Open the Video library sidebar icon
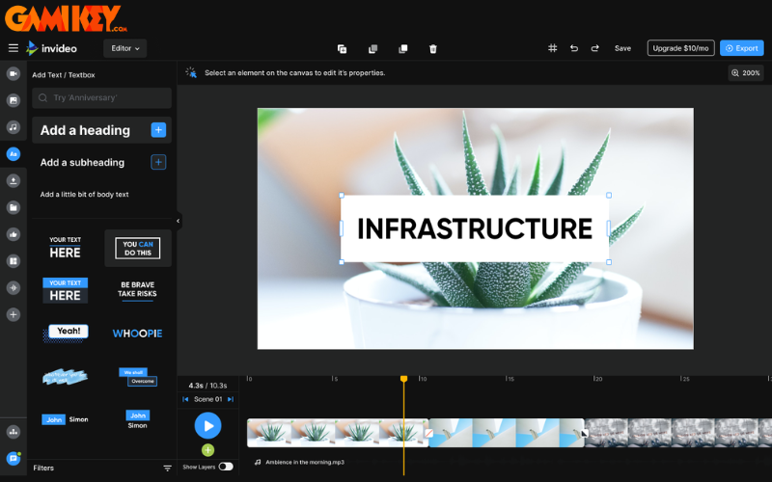772x482 pixels. pyautogui.click(x=14, y=74)
